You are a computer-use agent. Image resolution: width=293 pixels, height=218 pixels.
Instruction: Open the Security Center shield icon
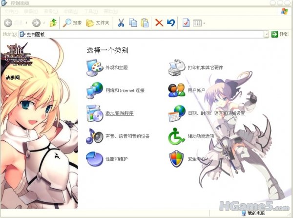point(175,159)
